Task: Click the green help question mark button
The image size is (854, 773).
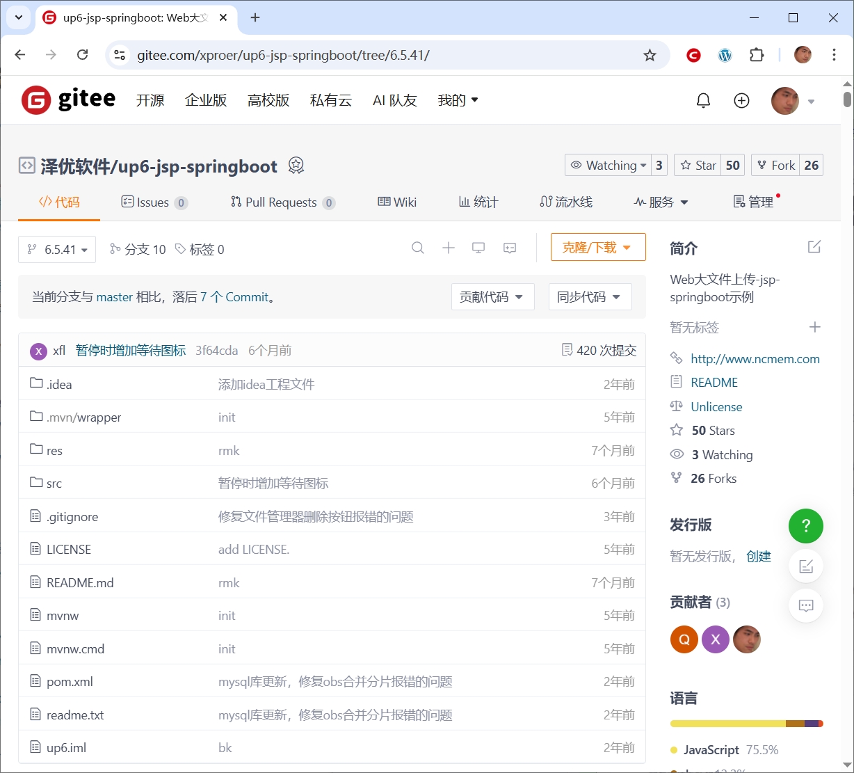Action: (x=805, y=526)
